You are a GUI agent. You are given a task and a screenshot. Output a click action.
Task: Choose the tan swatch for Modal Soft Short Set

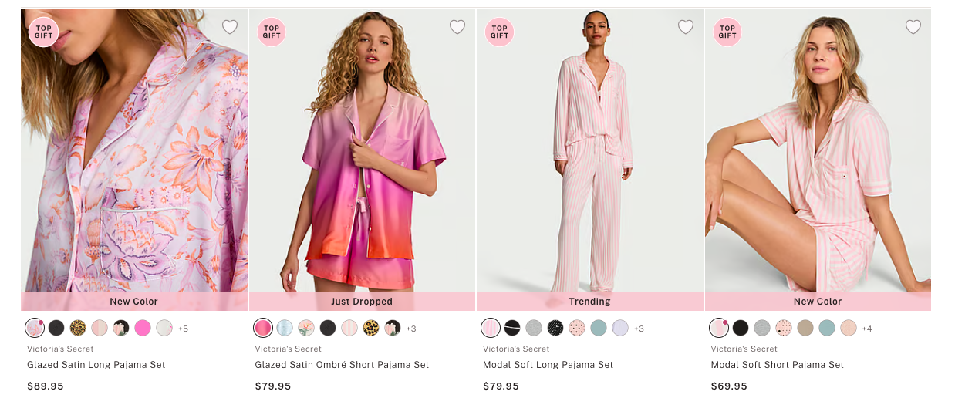pos(805,328)
